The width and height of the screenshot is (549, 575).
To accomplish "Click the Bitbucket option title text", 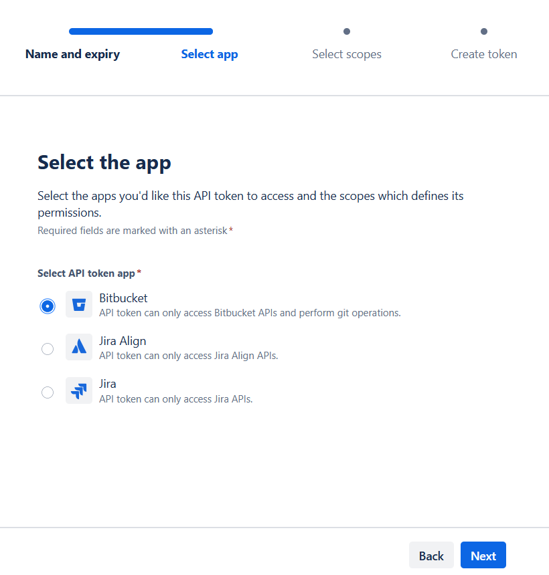I will coord(123,298).
